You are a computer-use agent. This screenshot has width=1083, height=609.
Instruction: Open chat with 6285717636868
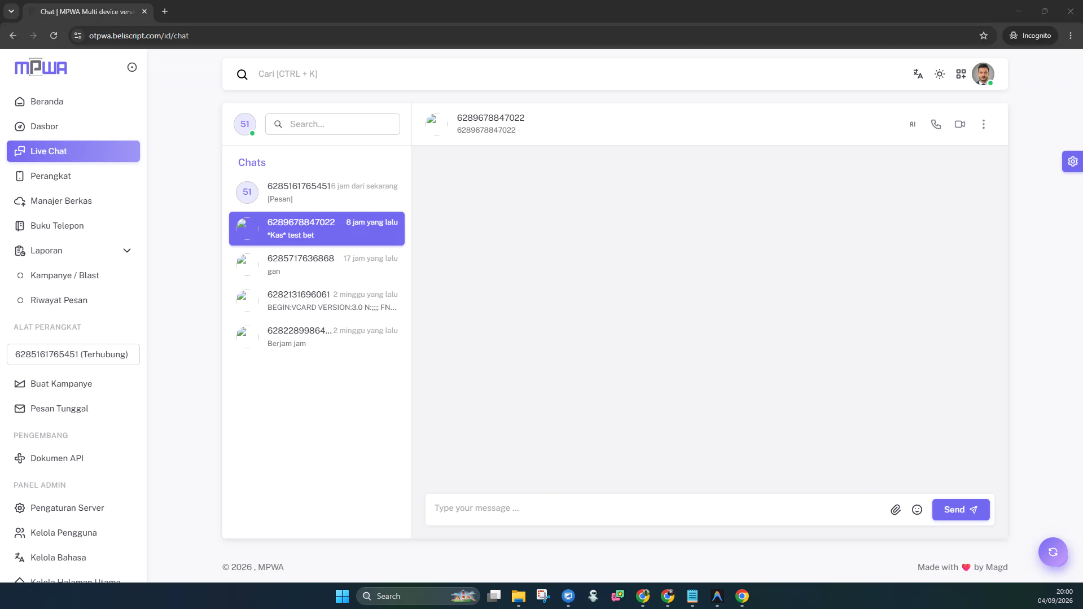[x=317, y=265]
